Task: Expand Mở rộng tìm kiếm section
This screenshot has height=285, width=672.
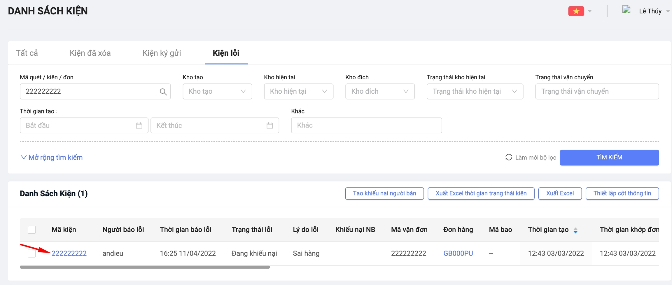Action: click(52, 158)
